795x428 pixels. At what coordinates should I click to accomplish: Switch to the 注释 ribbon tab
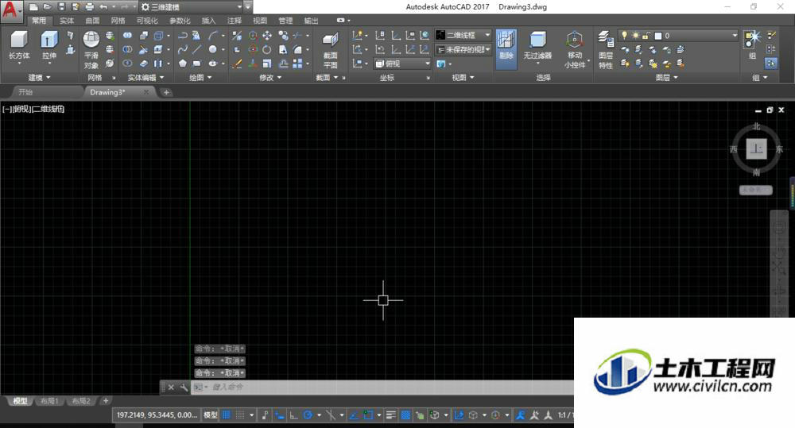tap(235, 21)
